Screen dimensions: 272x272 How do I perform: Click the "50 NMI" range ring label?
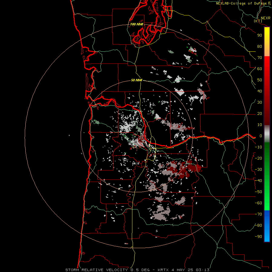(x=137, y=80)
